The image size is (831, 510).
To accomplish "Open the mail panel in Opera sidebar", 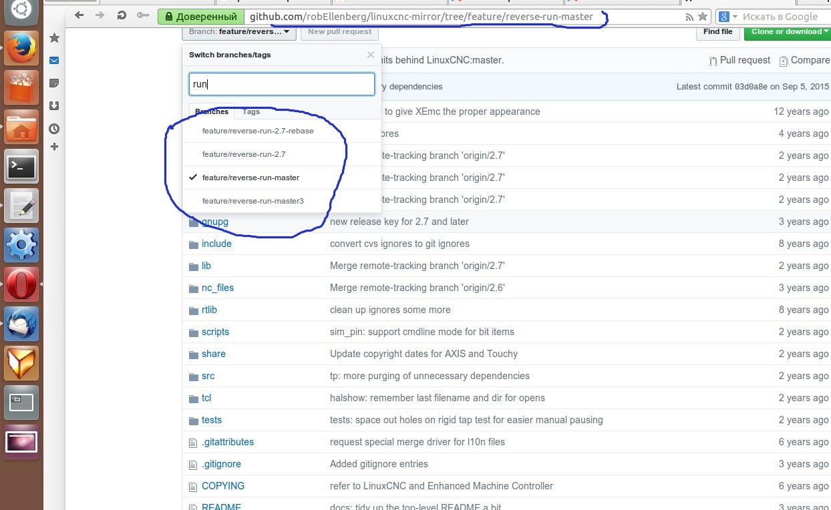I will coord(54,61).
